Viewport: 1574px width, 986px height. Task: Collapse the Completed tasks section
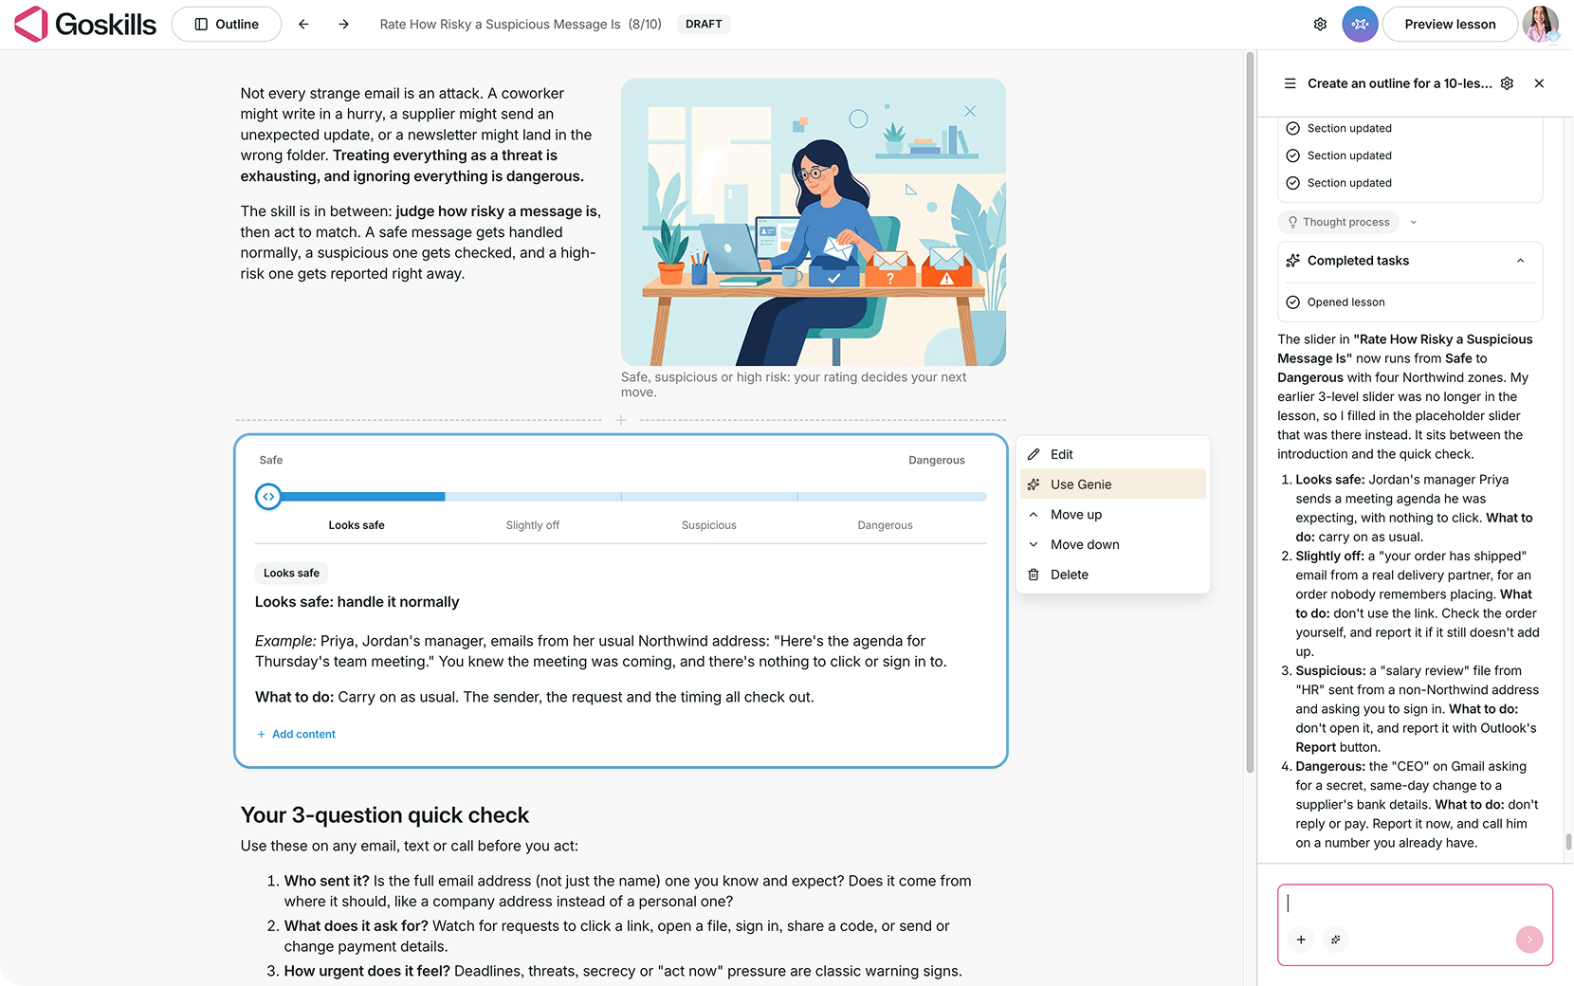[1520, 261]
